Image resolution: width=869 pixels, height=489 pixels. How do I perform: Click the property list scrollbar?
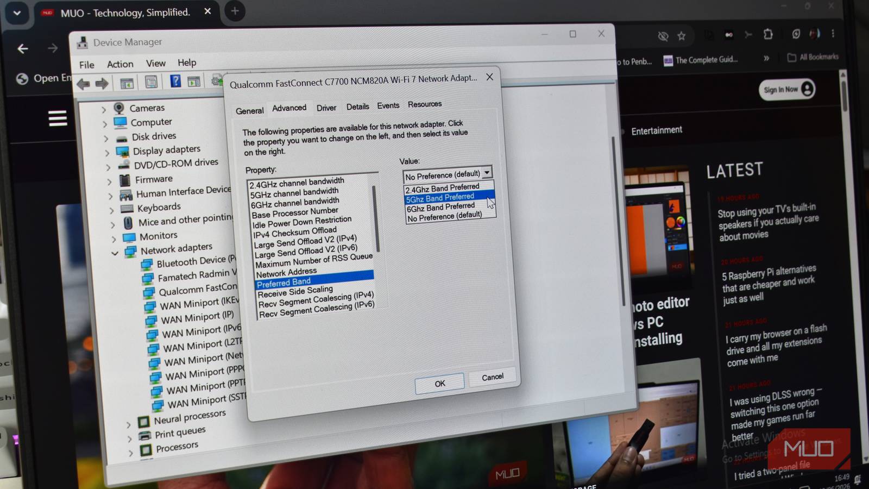(x=375, y=220)
